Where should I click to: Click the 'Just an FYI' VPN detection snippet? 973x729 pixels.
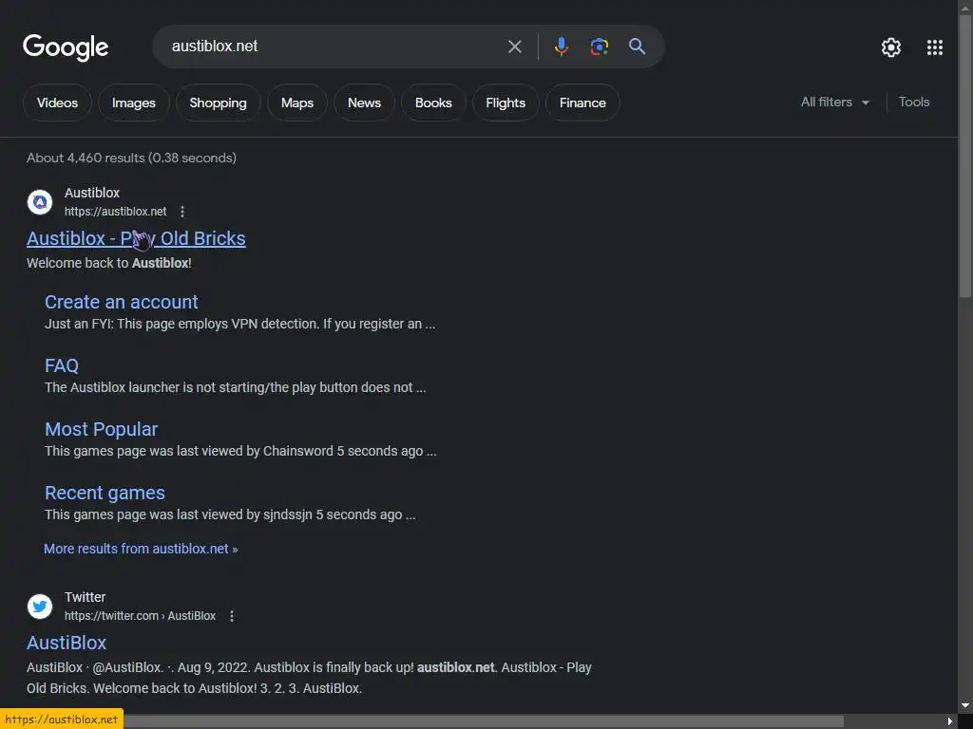click(239, 324)
